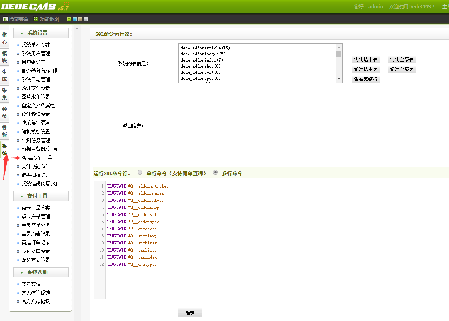
Task: Click bullet icon beside 病毒扫描[S]
Action: pos(18,175)
